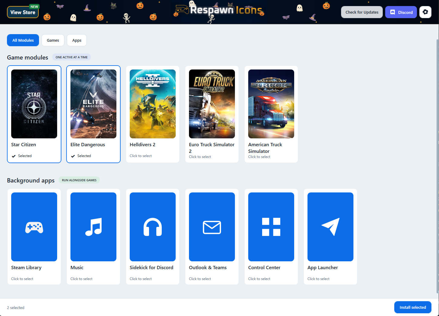Image resolution: width=439 pixels, height=316 pixels.
Task: Select Steam Library via Click to select
Action: click(x=22, y=279)
